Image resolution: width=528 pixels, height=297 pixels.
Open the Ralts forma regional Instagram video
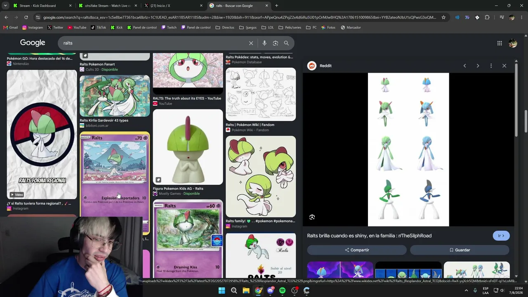[x=42, y=134]
